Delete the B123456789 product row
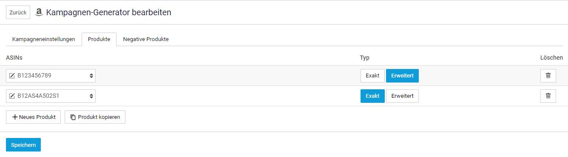The width and height of the screenshot is (568, 157). (x=548, y=76)
